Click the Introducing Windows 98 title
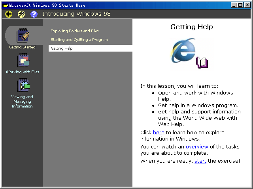 click(76, 14)
